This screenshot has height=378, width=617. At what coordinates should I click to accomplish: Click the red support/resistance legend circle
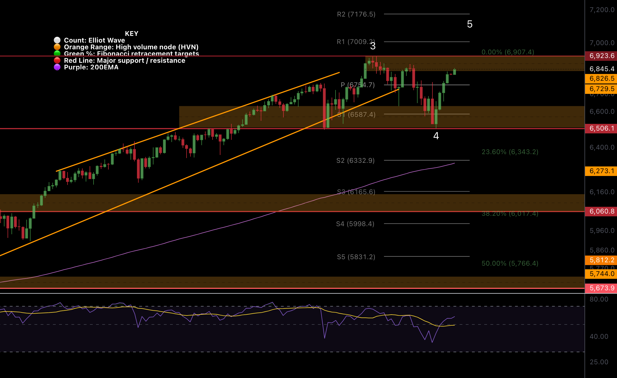pos(57,60)
